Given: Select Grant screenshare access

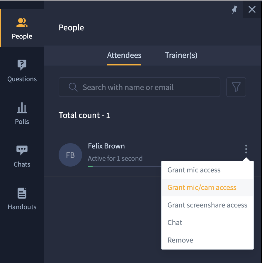Looking at the screenshot, I should tap(207, 205).
